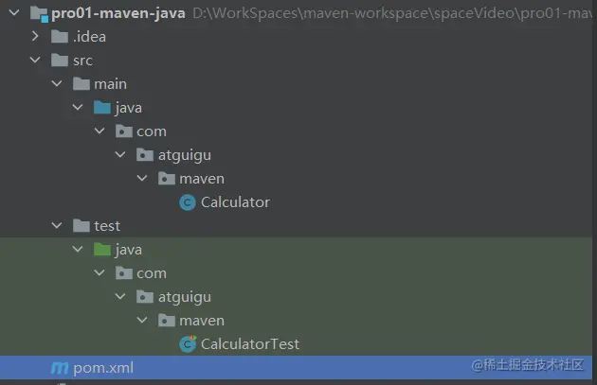
Task: Click the src folder icon
Action: click(x=60, y=61)
